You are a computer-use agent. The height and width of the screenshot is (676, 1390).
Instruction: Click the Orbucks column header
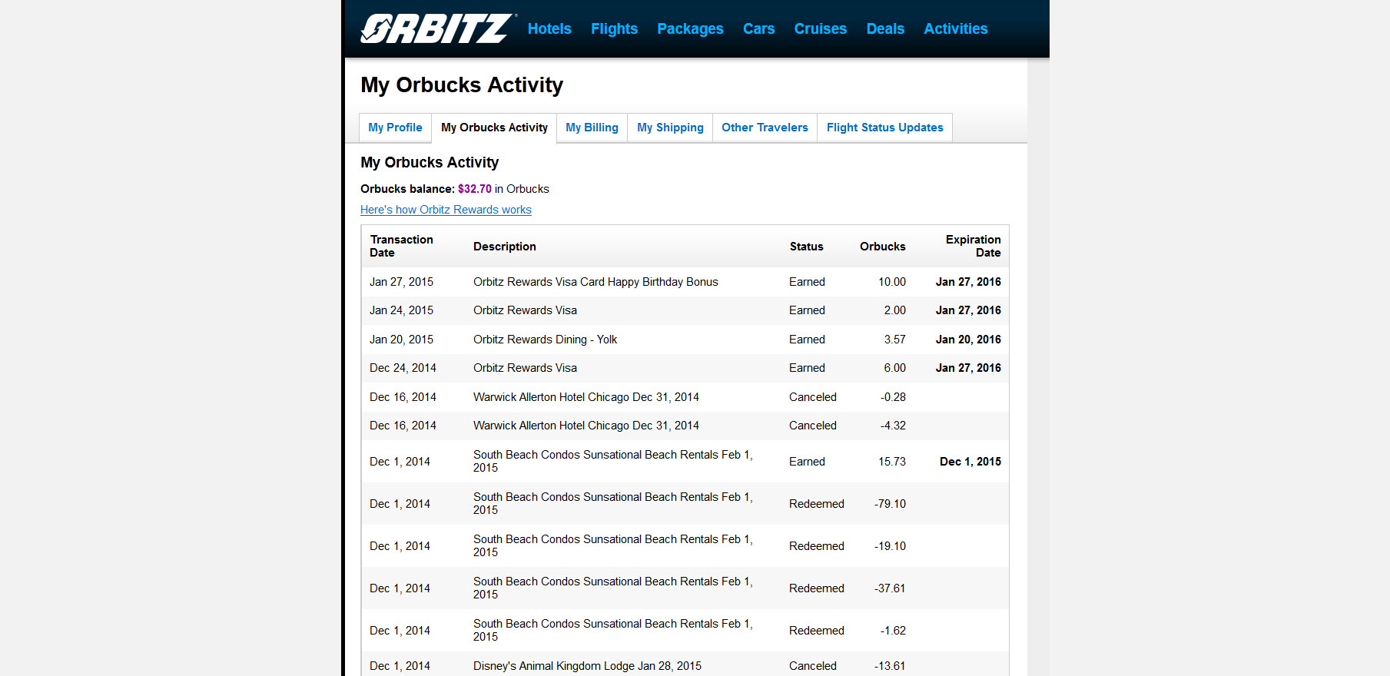click(882, 247)
